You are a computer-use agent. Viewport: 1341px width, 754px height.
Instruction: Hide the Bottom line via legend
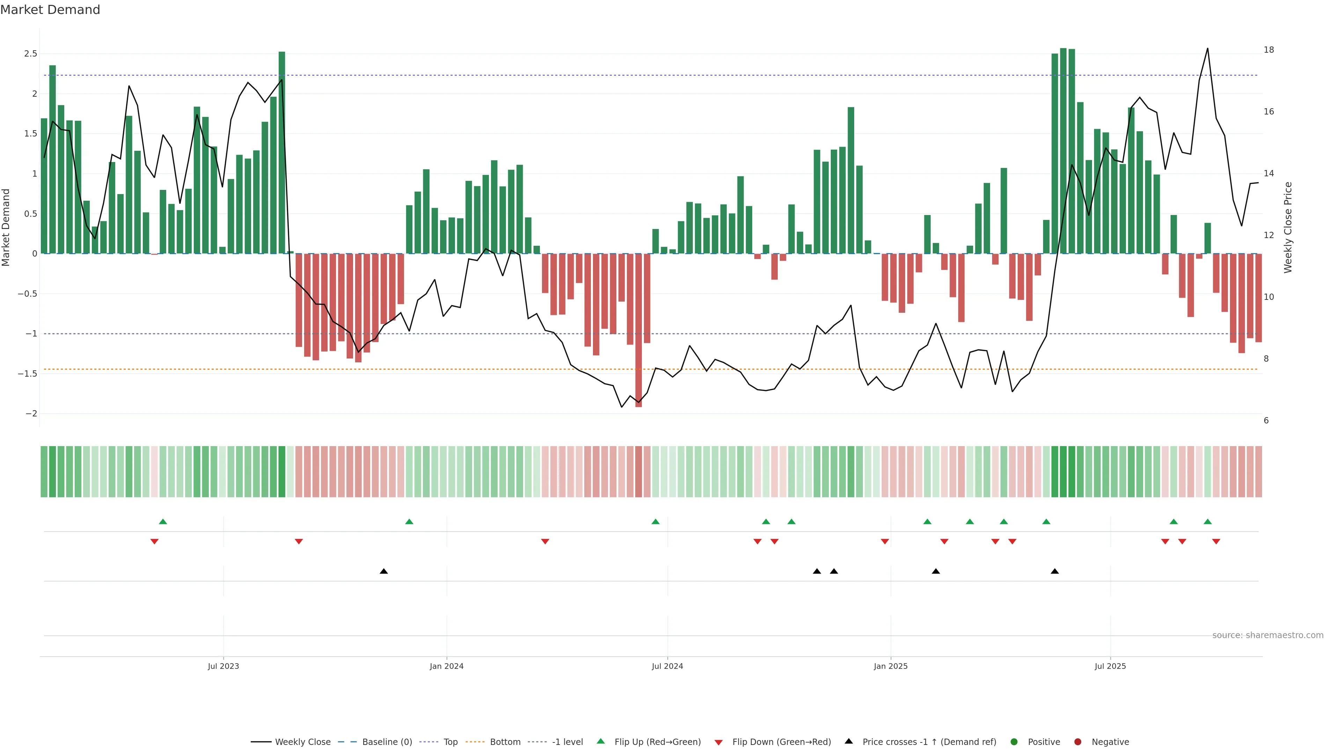coord(505,742)
